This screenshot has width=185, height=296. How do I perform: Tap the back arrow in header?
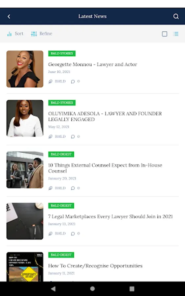(x=9, y=16)
